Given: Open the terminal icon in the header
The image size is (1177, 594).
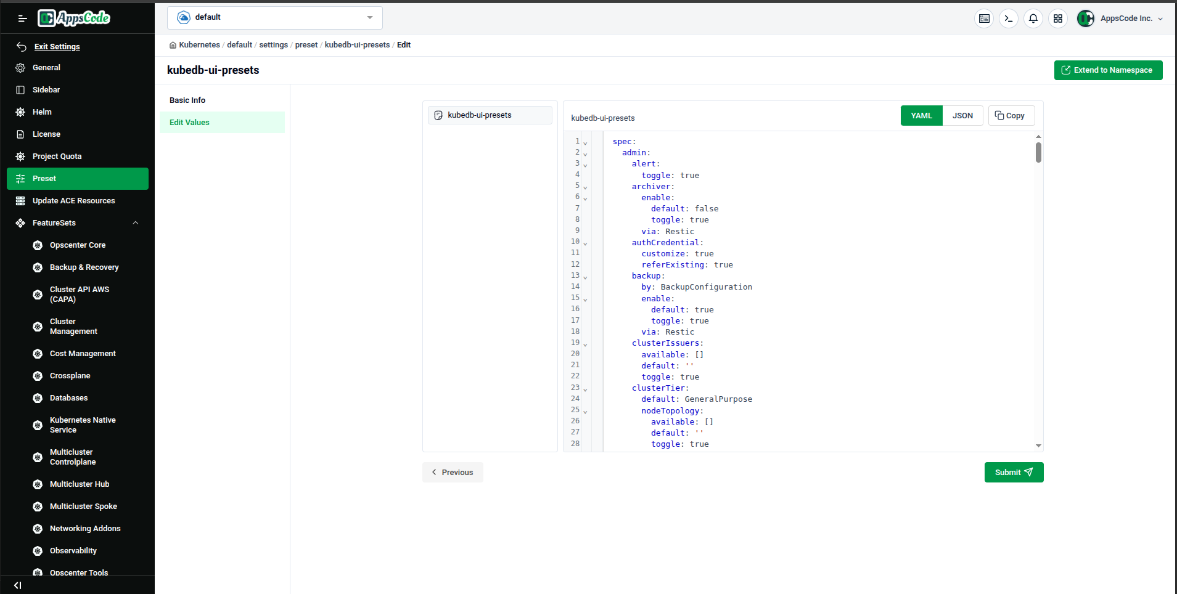Looking at the screenshot, I should point(1009,18).
